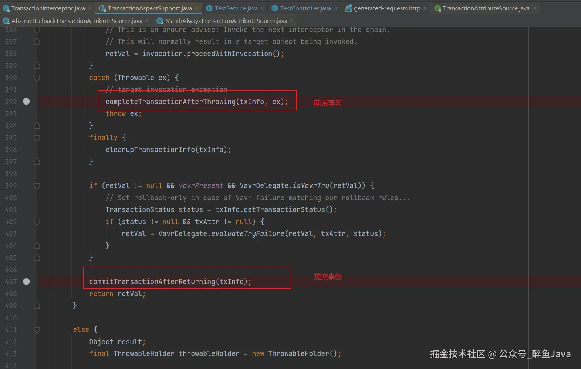Collapse the fold end marker at line 405
Image resolution: width=581 pixels, height=369 pixels.
pos(37,257)
